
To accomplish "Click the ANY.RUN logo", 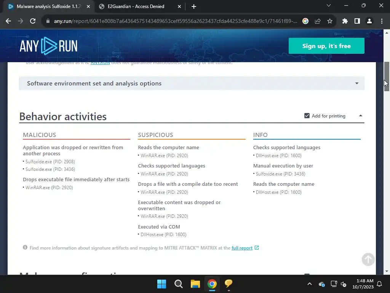I will (48, 46).
